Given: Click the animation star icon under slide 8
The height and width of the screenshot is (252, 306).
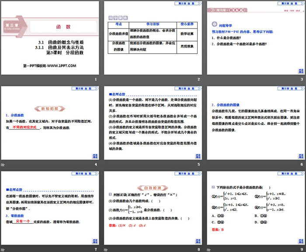Looking at the screenshot, I should click(x=106, y=250).
